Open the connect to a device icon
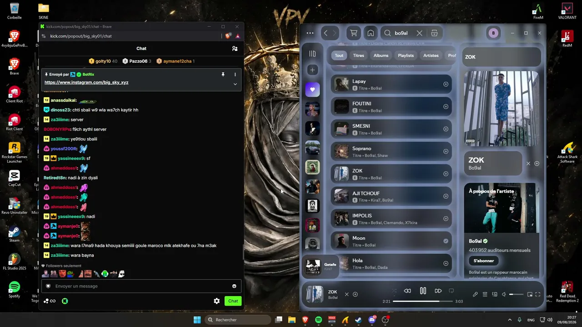This screenshot has height=327, width=582. point(495,294)
